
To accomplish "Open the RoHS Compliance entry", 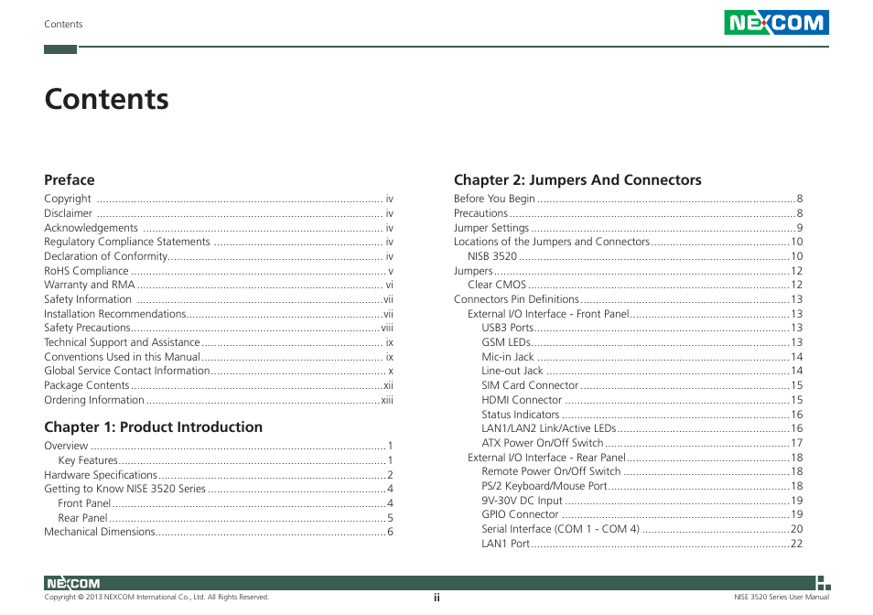I will 219,271.
